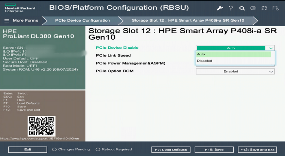Viewport: 285px width, 156px height.
Task: Open help via question mark icon
Action: point(231,8)
